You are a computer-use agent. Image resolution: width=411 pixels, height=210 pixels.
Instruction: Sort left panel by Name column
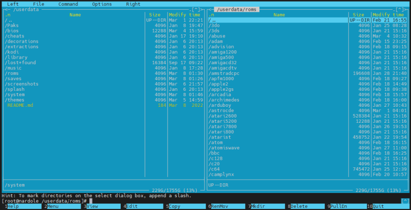[x=75, y=15]
